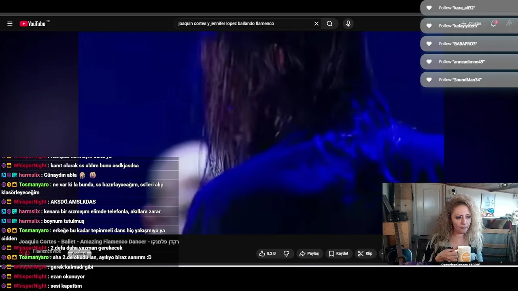Dislike the video with thumbs-down
The width and height of the screenshot is (518, 291).
tap(287, 253)
